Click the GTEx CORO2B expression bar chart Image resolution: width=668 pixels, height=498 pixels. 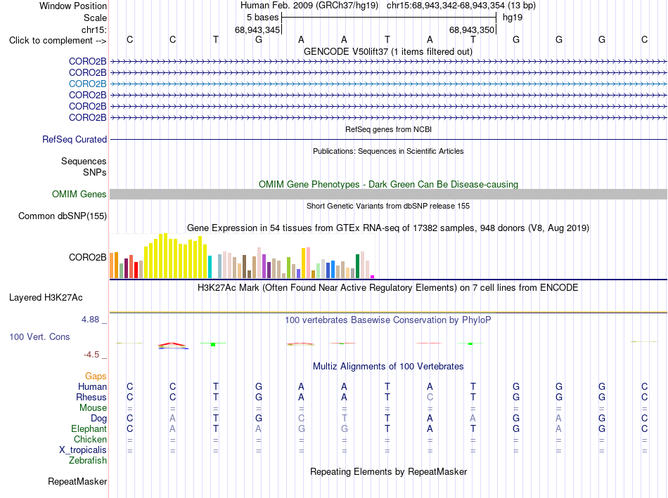tap(242, 256)
